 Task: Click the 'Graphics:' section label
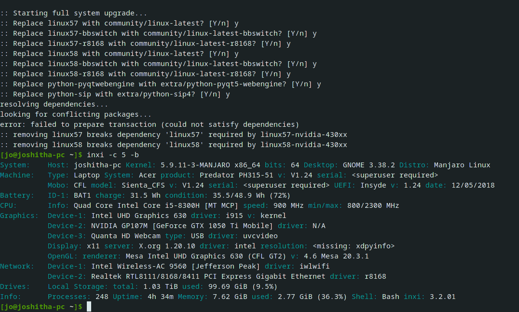coord(19,216)
